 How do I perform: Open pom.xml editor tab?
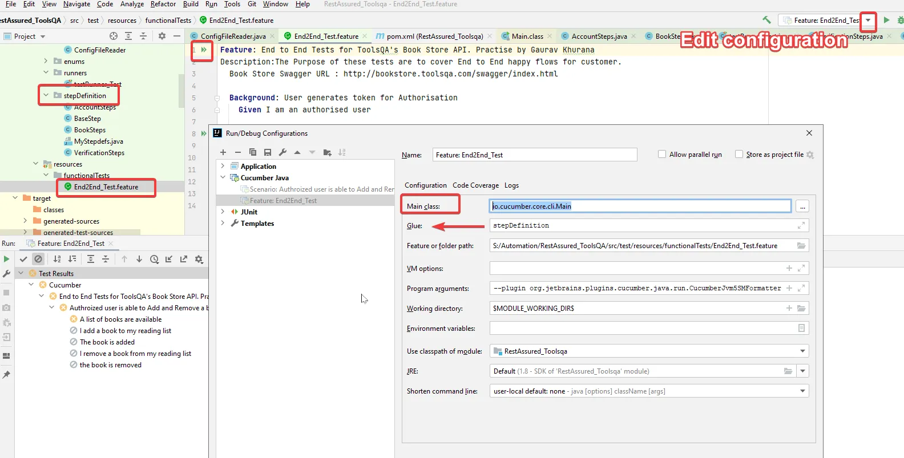click(x=434, y=36)
